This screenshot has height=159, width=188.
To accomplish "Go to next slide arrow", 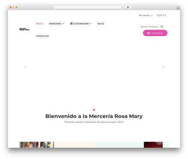I will pos(163,67).
